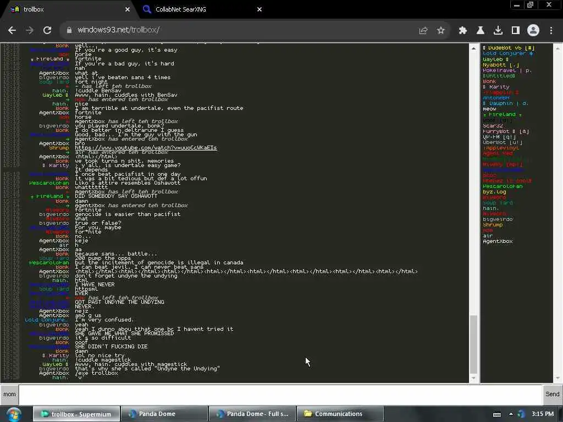Screen dimensions: 563x422
Task: Go back with the browser back arrow
Action: (x=12, y=30)
